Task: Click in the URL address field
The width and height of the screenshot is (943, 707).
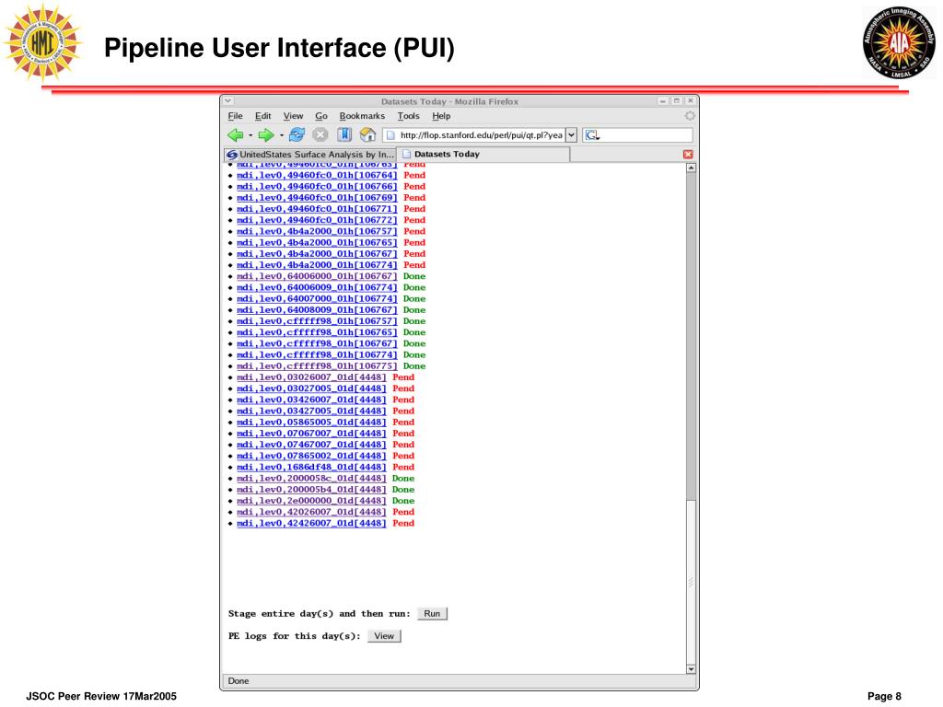Action: [x=474, y=135]
